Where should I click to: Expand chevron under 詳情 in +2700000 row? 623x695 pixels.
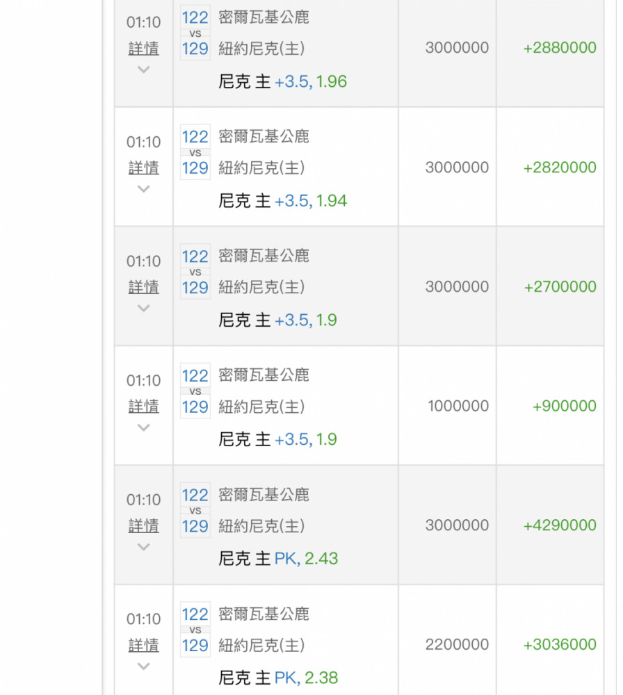click(143, 308)
